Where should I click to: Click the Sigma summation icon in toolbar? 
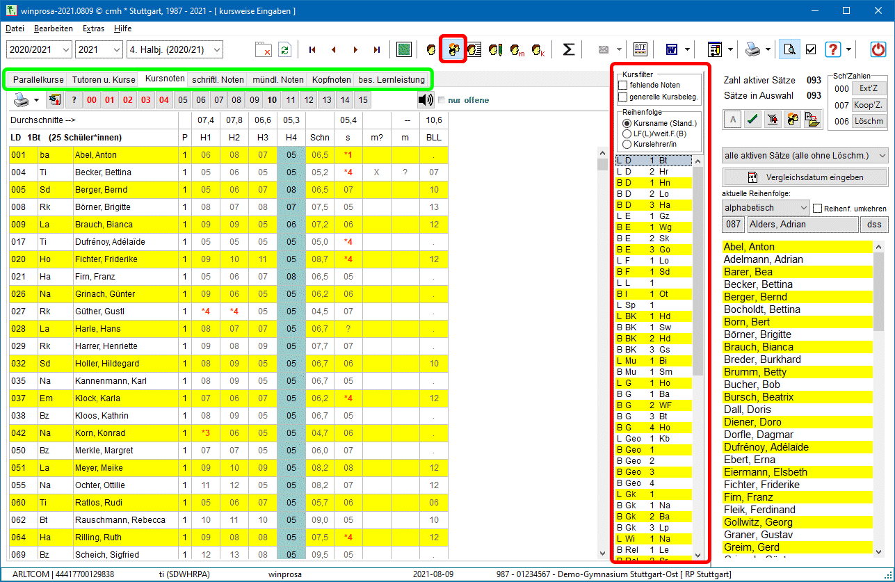coord(568,49)
